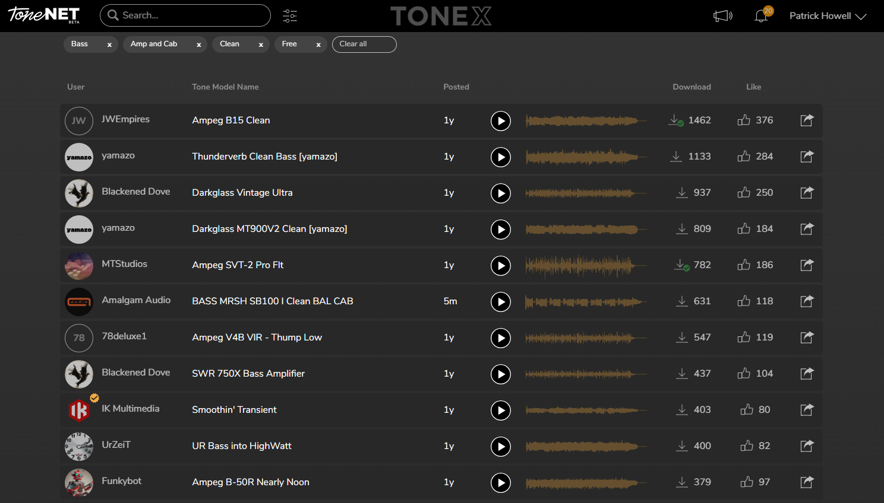Download SWR 750X Bass Amplifier model

[x=682, y=374]
